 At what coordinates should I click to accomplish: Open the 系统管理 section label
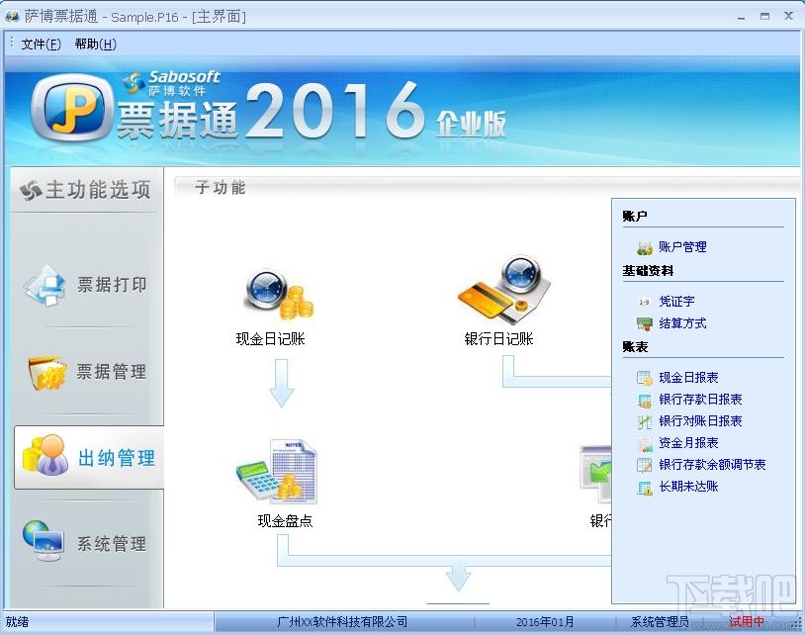click(112, 544)
